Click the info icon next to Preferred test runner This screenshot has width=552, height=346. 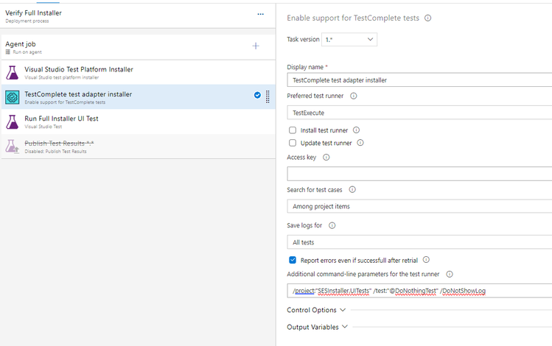point(354,96)
